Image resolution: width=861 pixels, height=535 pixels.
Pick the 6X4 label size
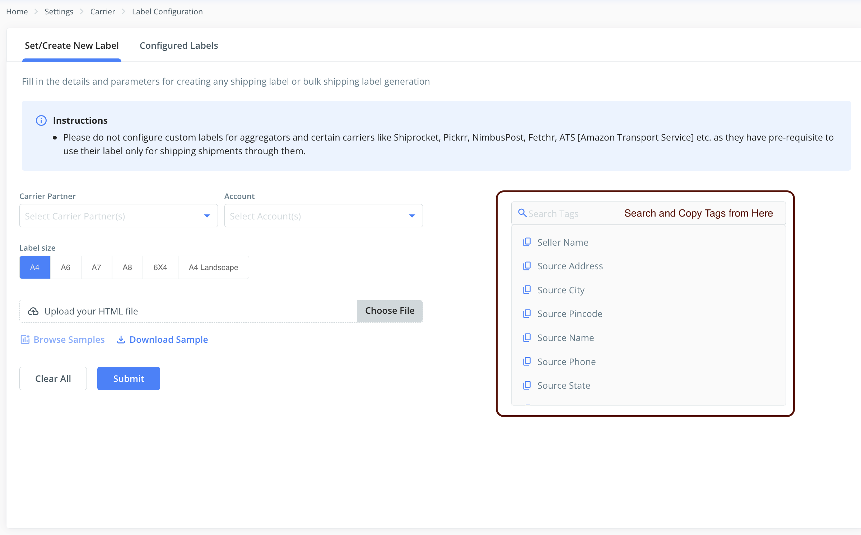160,267
